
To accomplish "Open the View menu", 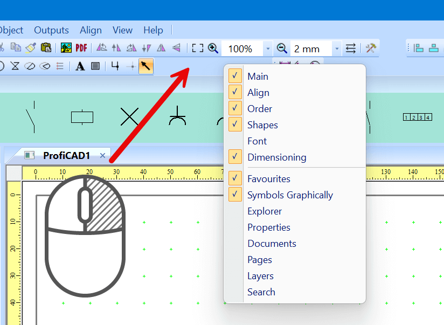I will tap(122, 30).
